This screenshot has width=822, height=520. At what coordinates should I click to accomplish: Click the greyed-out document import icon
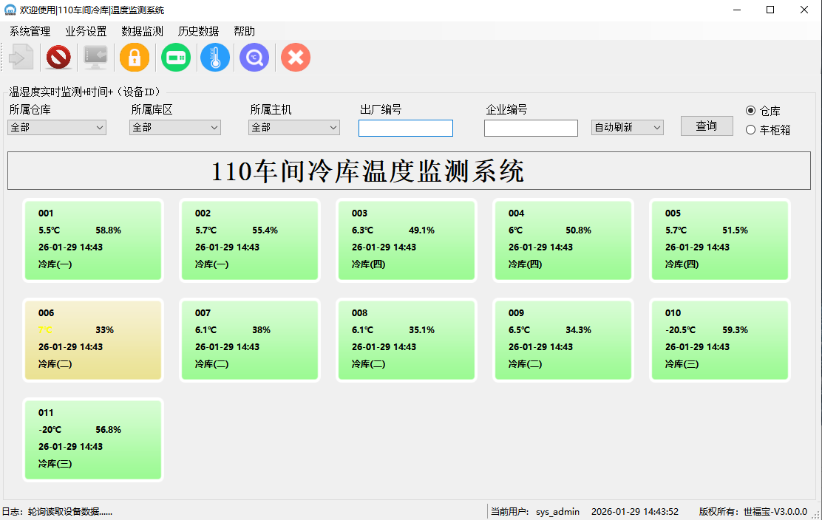pos(21,57)
